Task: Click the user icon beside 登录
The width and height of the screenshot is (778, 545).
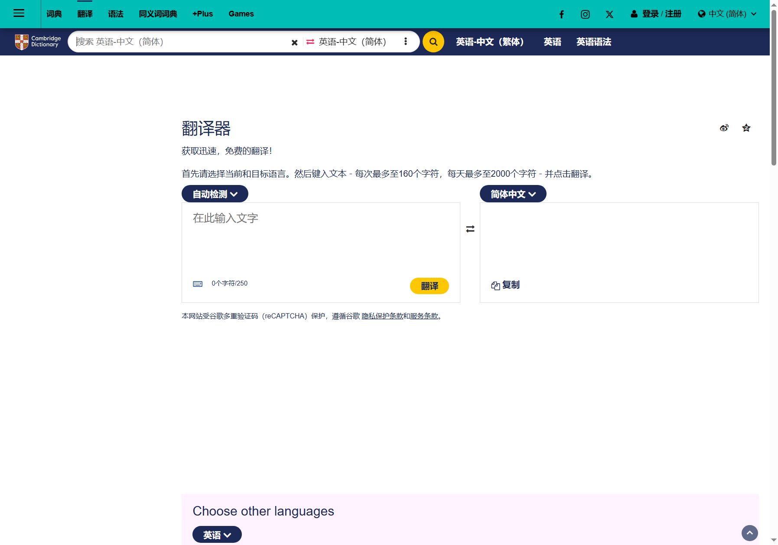Action: coord(634,14)
